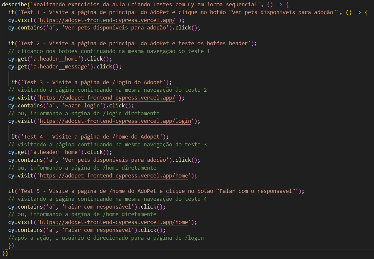Place cursor on the 'Test 3 - Visite a página de /login' line
This screenshot has height=259, width=374.
click(91, 82)
